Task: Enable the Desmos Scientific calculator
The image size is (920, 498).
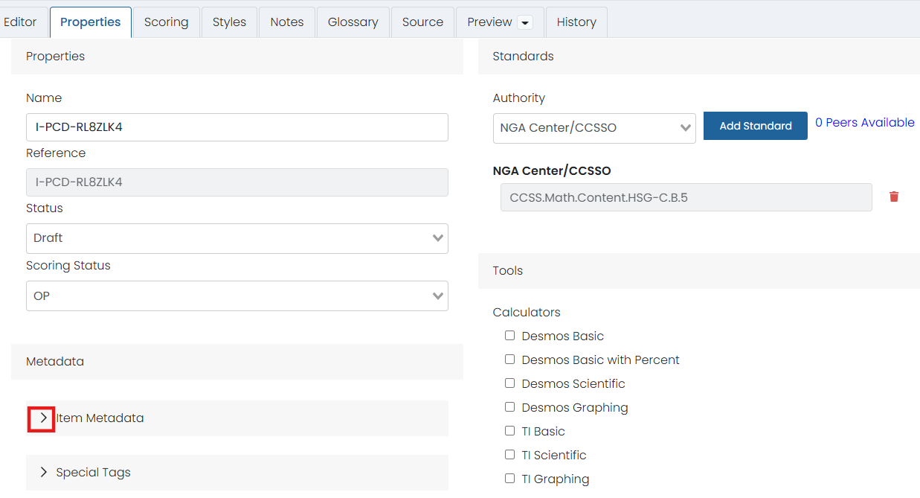Action: point(510,383)
